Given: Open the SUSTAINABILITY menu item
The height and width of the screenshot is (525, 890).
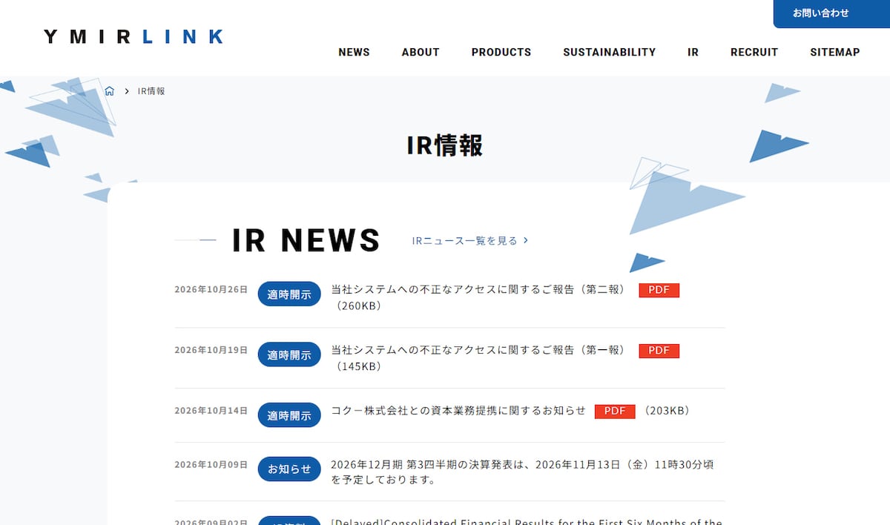Looking at the screenshot, I should tap(610, 53).
